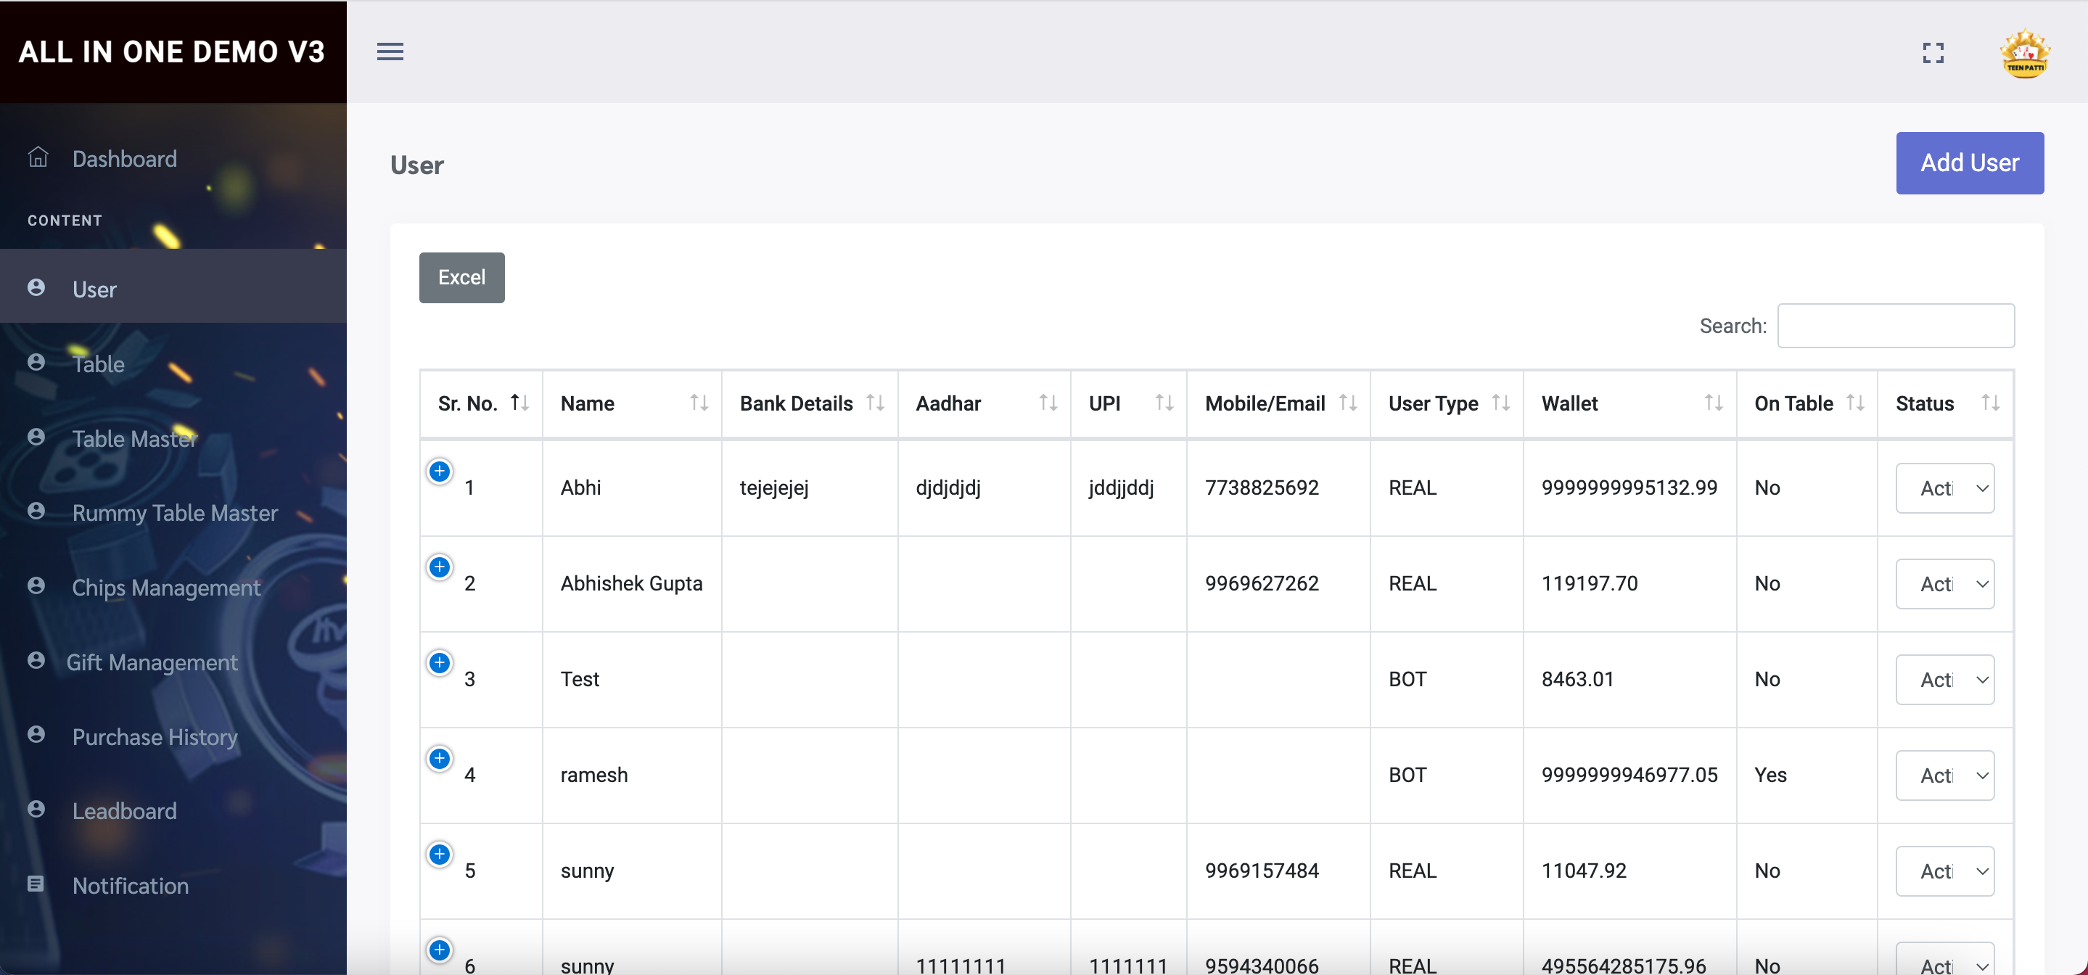Expand row details for Abhi

(440, 471)
